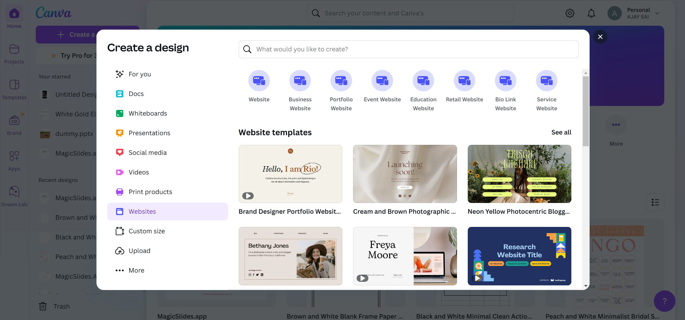Open the starred White Gold design
Screen dimensions: 685x320
point(68,114)
